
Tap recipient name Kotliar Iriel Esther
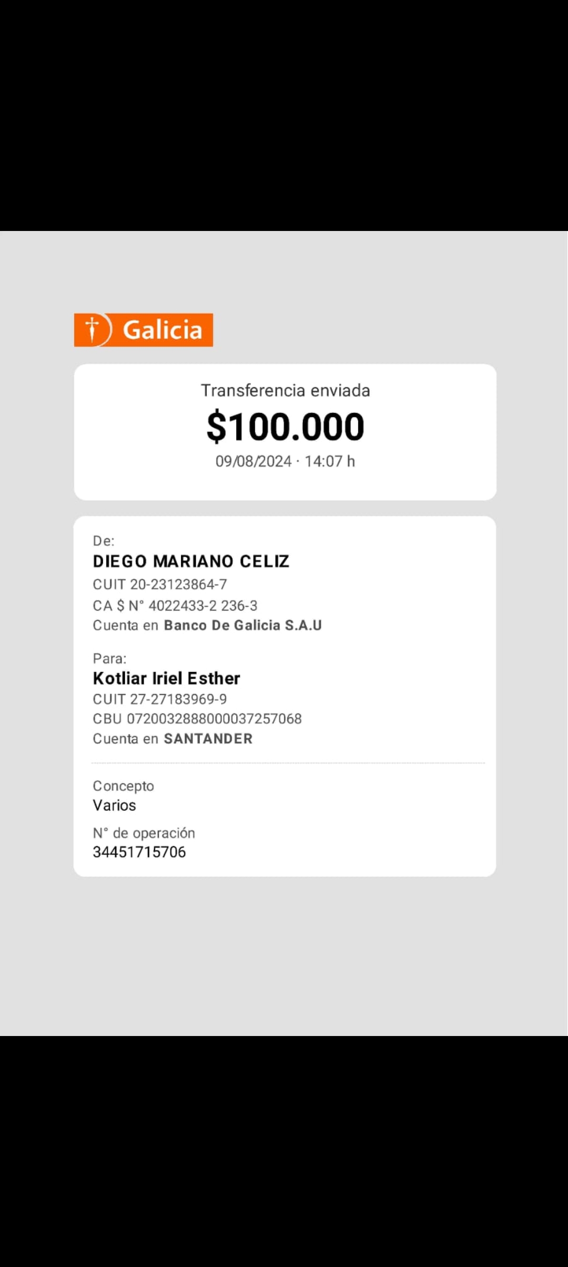pos(166,679)
